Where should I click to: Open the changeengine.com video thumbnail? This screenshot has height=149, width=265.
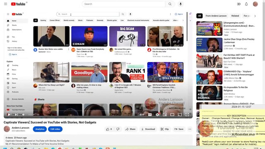pyautogui.click(x=209, y=29)
